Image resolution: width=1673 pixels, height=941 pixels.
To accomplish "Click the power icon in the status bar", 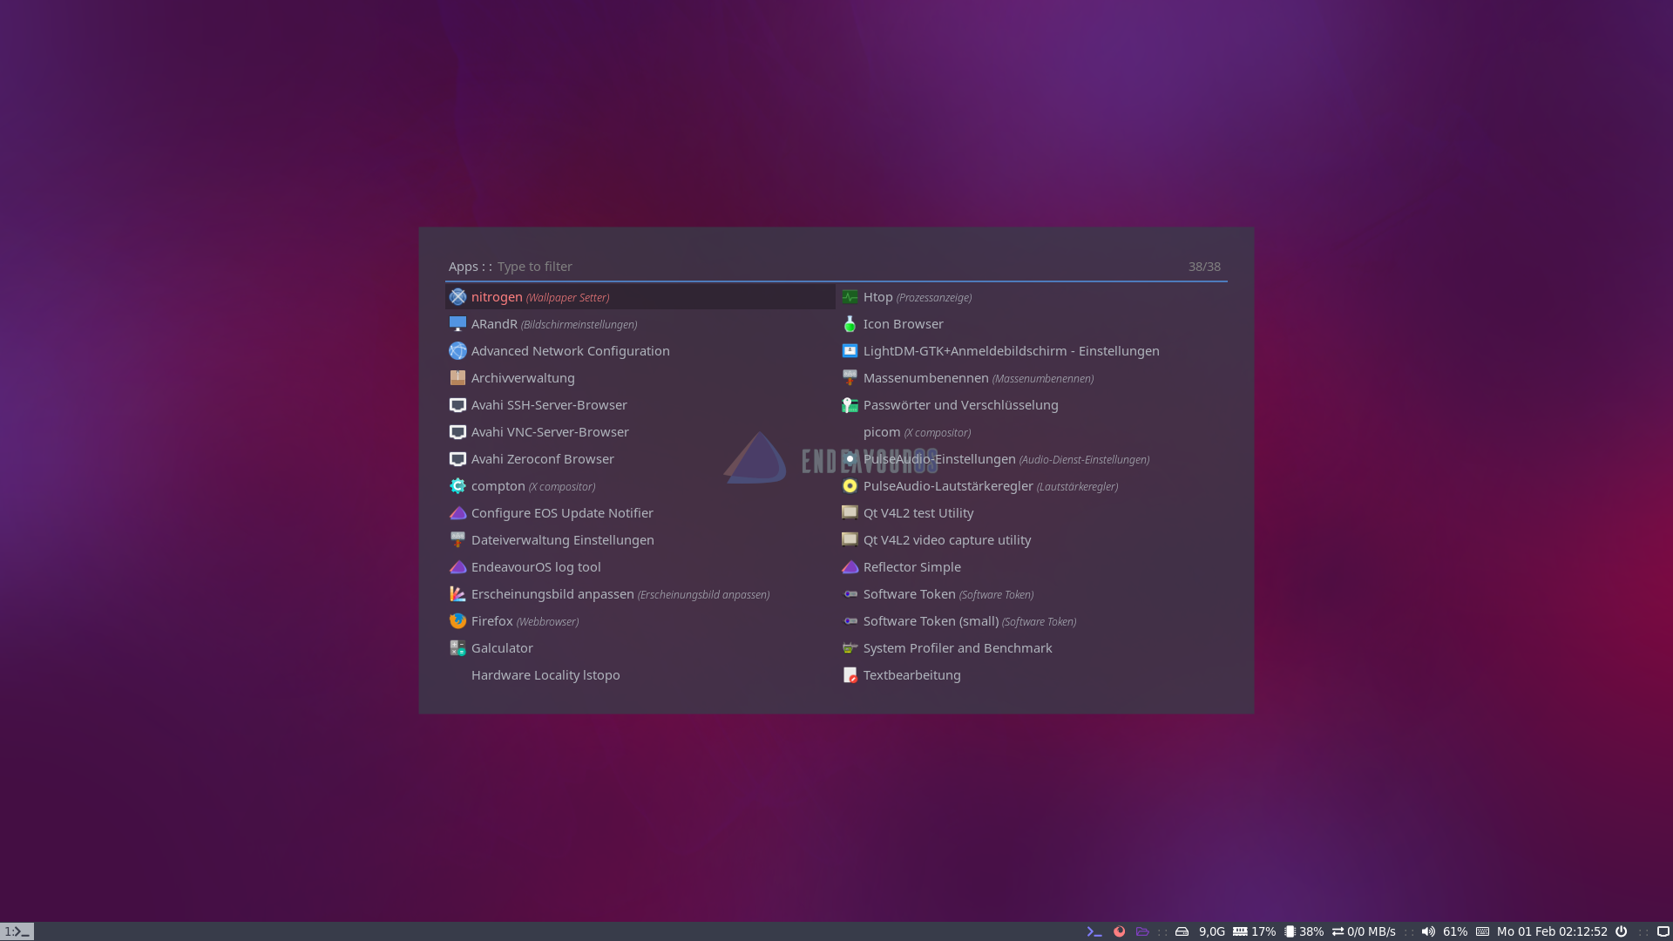I will 1621,931.
